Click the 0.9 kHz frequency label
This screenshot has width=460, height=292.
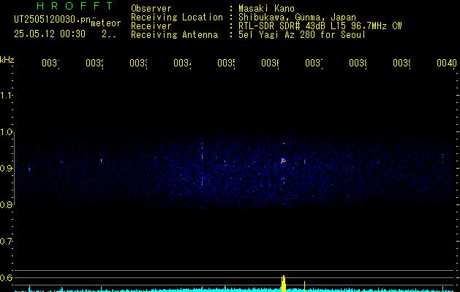click(x=6, y=168)
